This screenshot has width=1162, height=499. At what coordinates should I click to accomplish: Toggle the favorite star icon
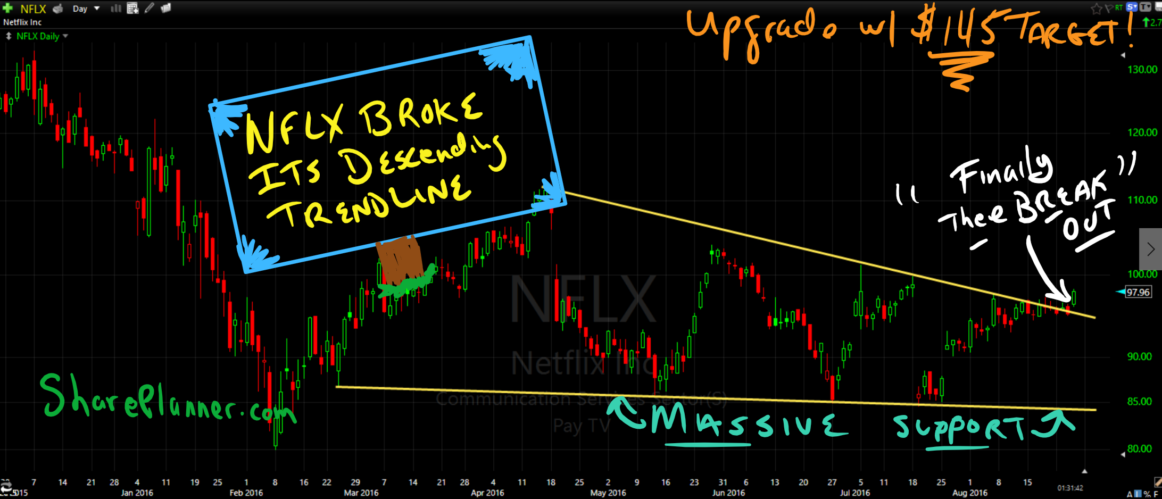tap(1097, 9)
